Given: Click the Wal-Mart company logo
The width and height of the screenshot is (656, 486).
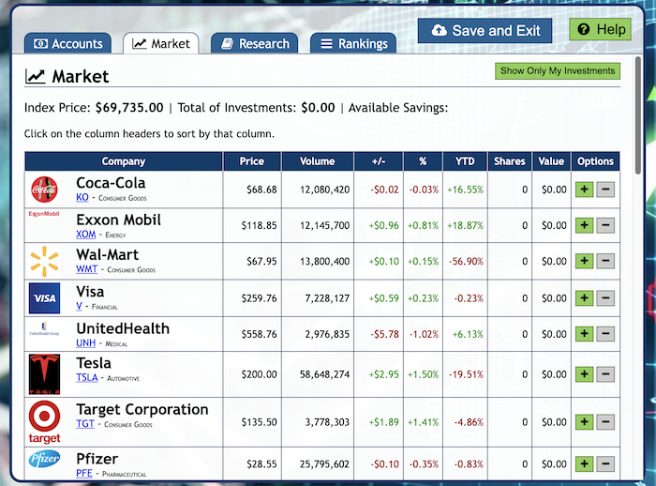Looking at the screenshot, I should pyautogui.click(x=44, y=262).
